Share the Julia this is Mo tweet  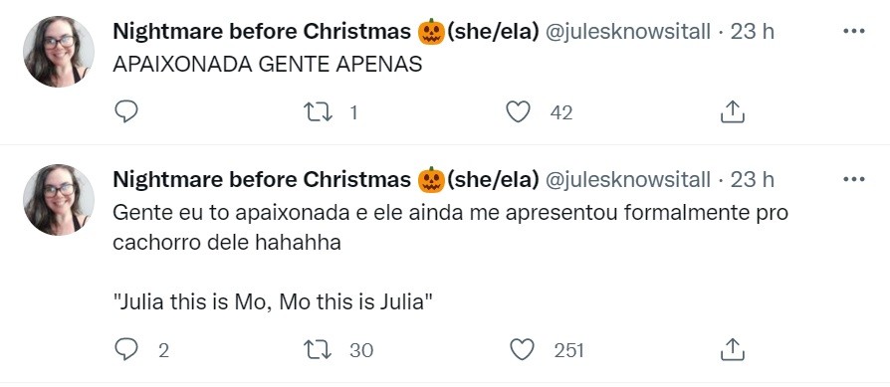coord(732,349)
